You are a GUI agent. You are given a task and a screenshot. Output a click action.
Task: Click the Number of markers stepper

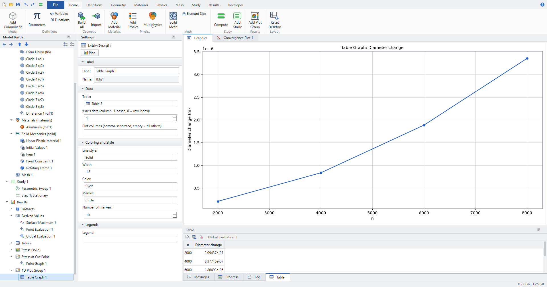(175, 215)
